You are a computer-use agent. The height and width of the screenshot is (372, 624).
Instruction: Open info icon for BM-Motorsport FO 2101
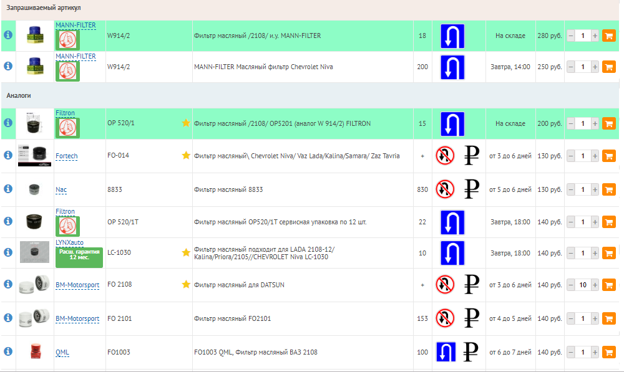(8, 318)
